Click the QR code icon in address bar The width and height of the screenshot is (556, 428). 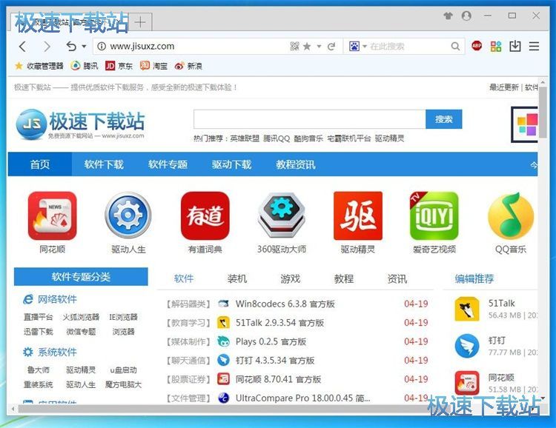click(294, 46)
